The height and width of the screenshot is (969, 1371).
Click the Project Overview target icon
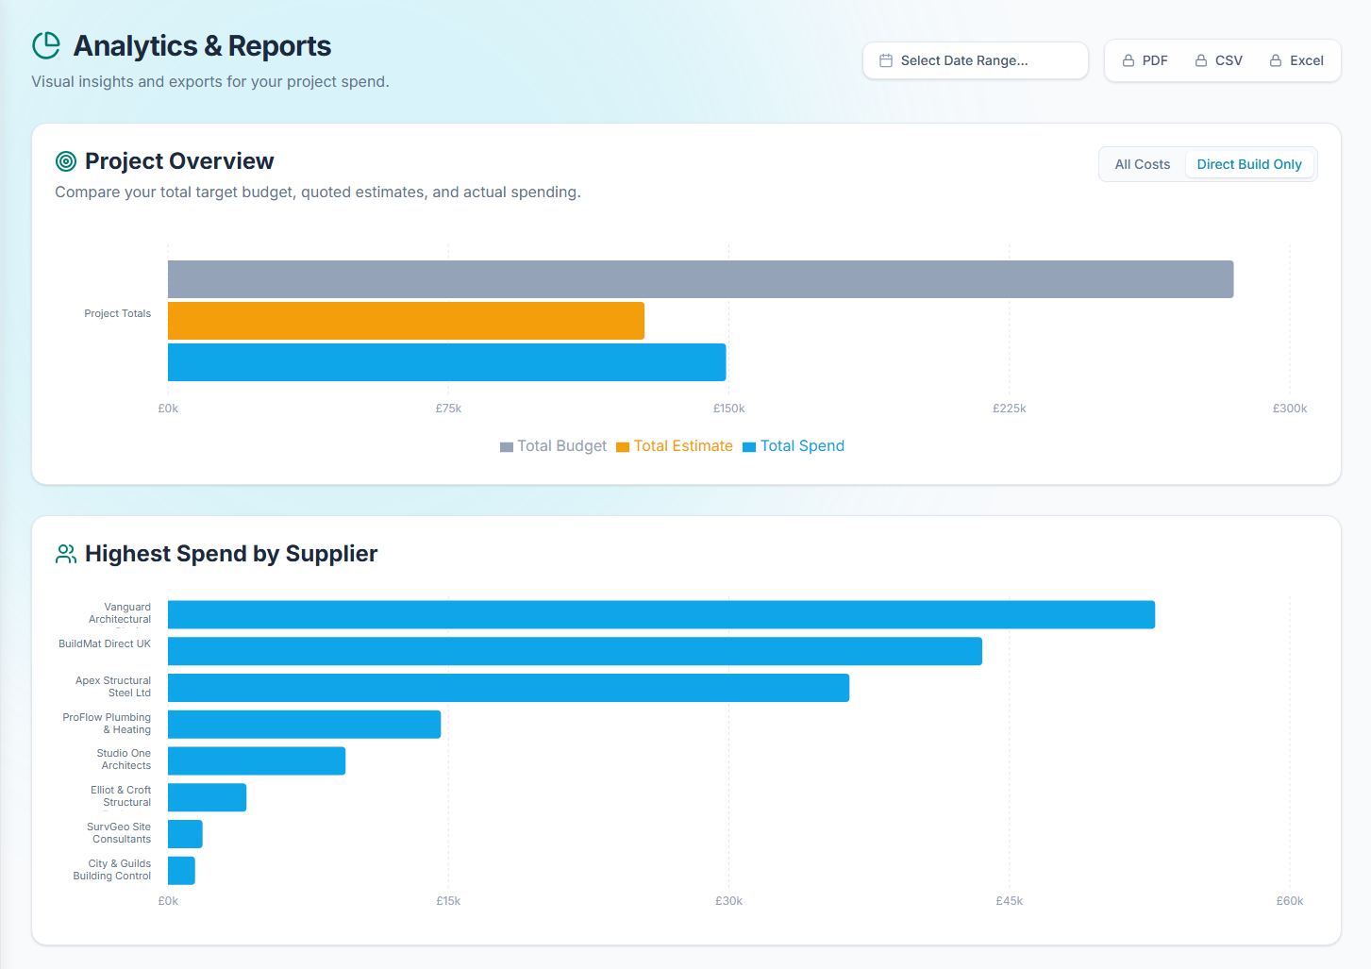pyautogui.click(x=66, y=161)
